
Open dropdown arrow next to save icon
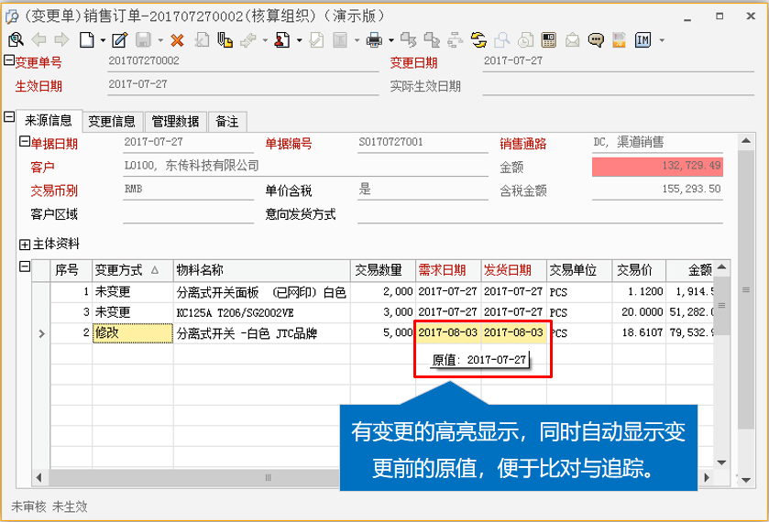(x=159, y=40)
